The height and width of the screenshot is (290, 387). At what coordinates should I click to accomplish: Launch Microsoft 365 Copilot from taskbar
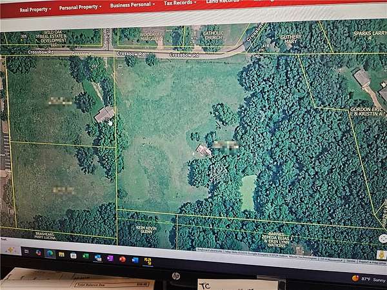pos(38,253)
